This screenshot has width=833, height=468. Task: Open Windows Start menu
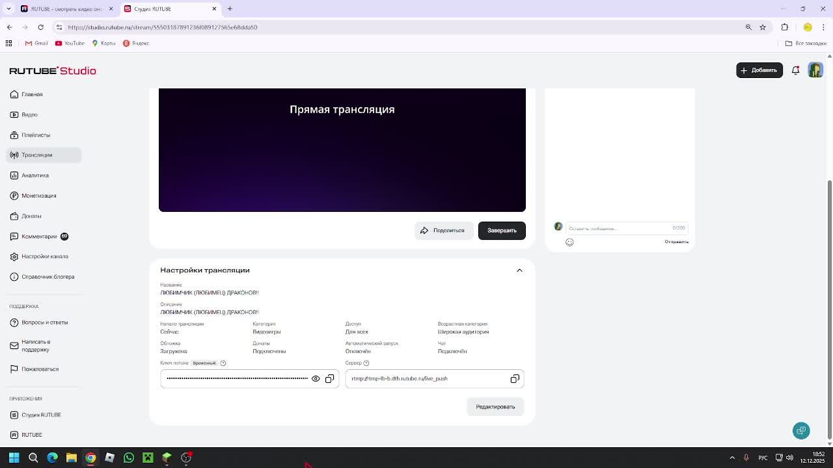14,458
